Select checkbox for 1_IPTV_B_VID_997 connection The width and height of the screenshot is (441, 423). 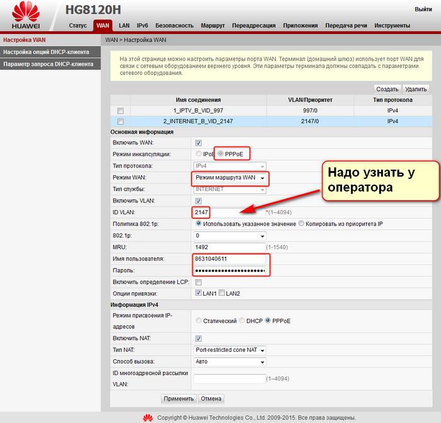point(120,110)
